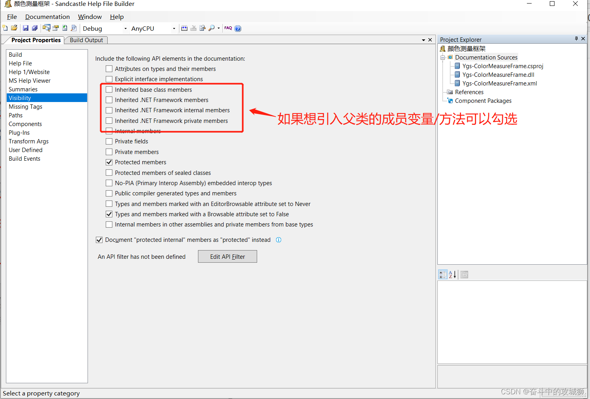
Task: Click the Open Project folder icon
Action: pos(14,28)
